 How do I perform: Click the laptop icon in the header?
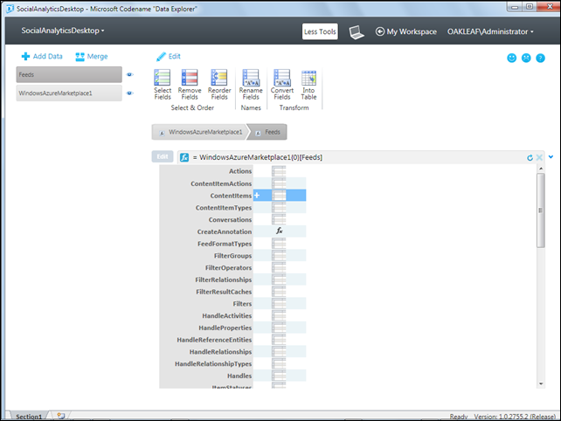click(357, 32)
